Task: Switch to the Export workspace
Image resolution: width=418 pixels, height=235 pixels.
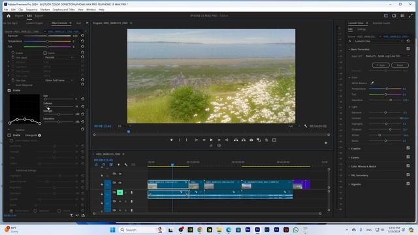Action: (39, 16)
